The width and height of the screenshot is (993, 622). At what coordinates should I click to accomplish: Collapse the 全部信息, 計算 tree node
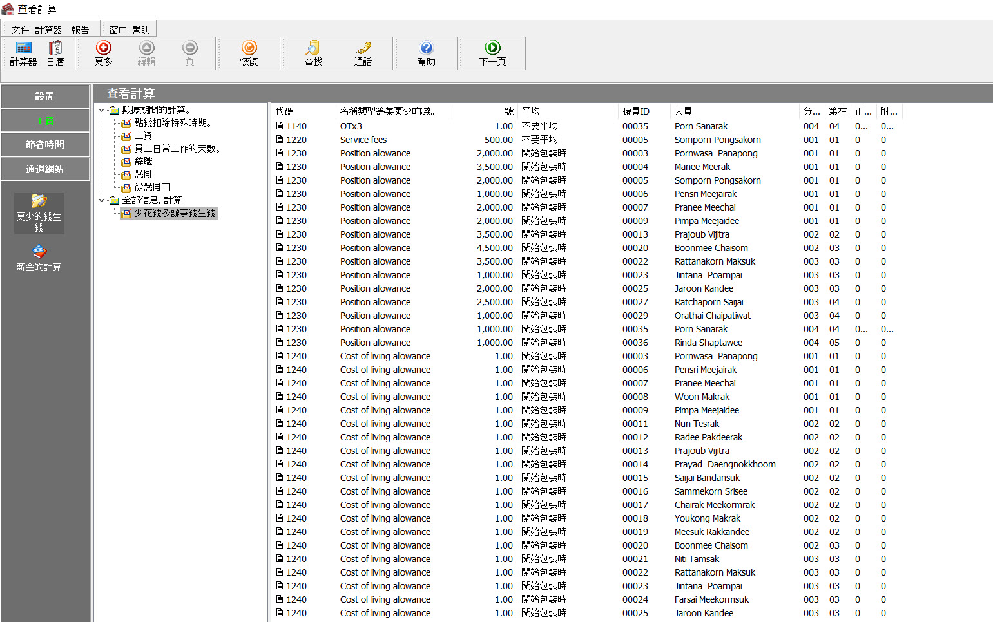tap(101, 200)
